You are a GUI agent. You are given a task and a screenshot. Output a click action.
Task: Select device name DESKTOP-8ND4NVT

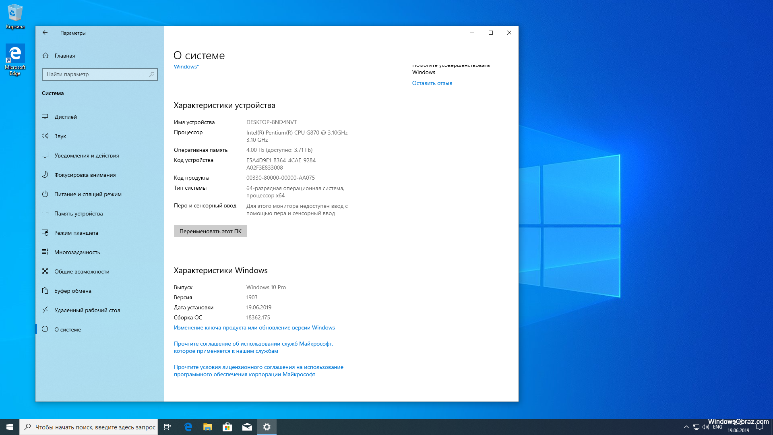pyautogui.click(x=272, y=122)
